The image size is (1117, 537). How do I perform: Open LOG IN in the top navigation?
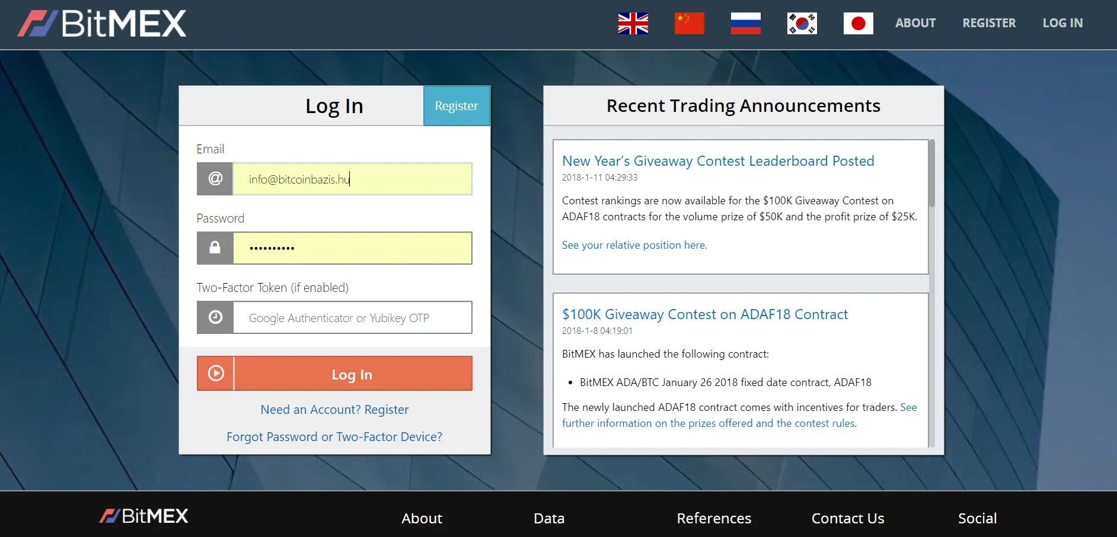[1062, 23]
